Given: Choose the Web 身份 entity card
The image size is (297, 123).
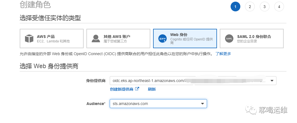Looking at the screenshot, I should (185, 39).
